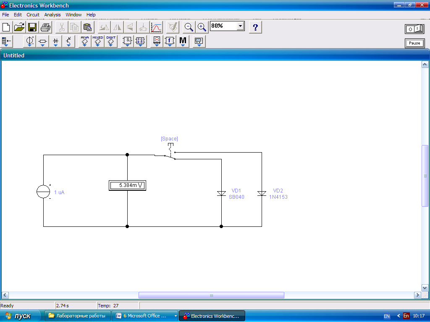Open the Basic components bin
Image resolution: width=430 pixels, height=322 pixels.
click(42, 42)
